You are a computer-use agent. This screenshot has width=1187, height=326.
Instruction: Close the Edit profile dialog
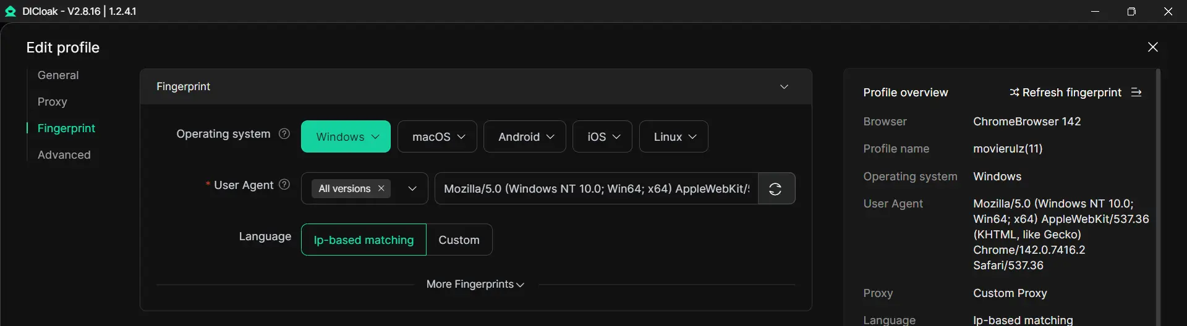1152,47
